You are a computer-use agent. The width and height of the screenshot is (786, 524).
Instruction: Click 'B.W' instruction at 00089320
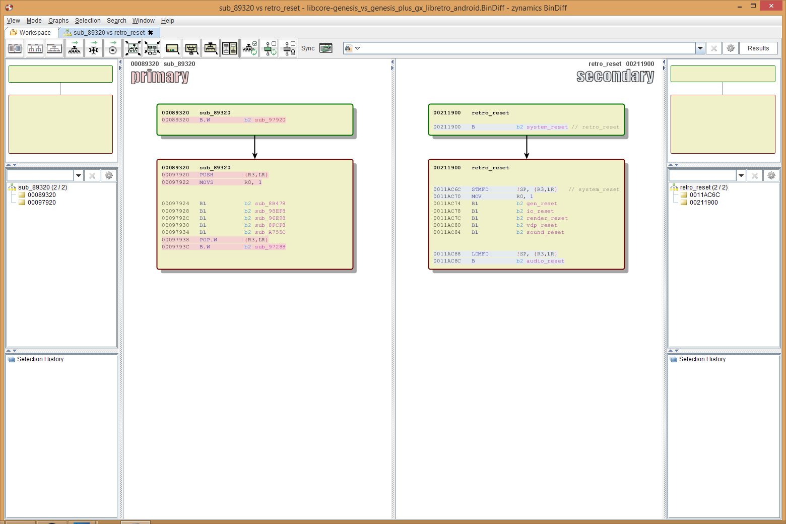205,120
